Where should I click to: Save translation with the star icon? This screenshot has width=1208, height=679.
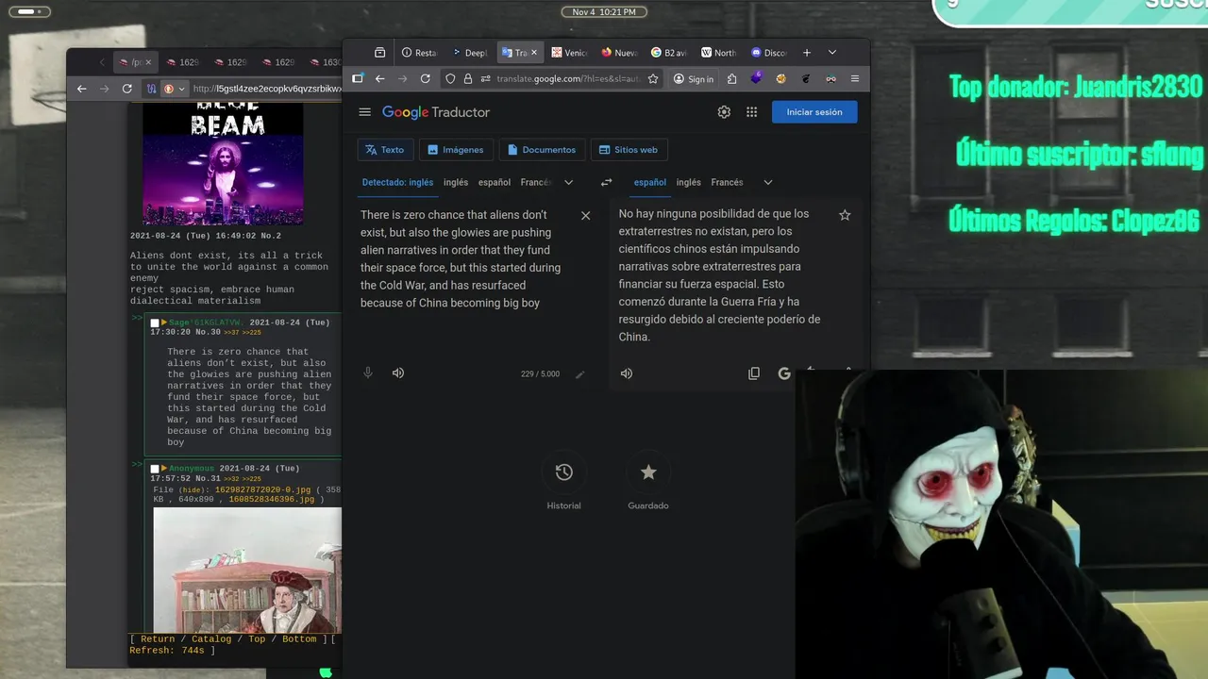(x=845, y=215)
